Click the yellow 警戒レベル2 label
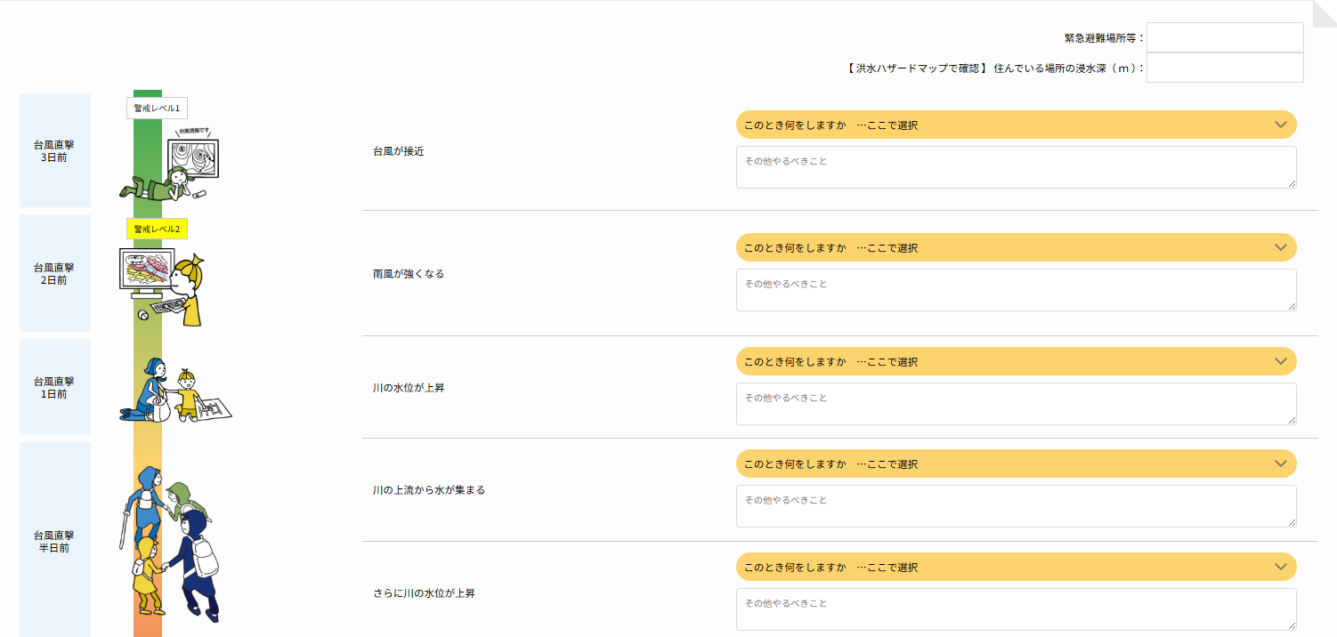The image size is (1337, 637). (157, 229)
